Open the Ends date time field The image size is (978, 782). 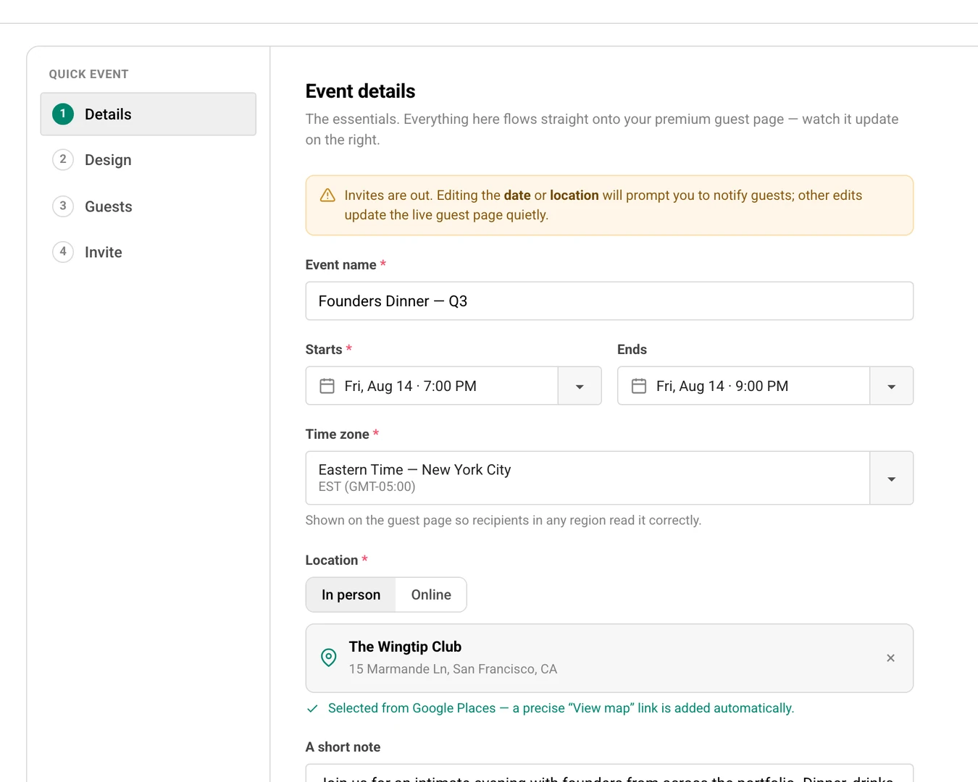pos(743,386)
